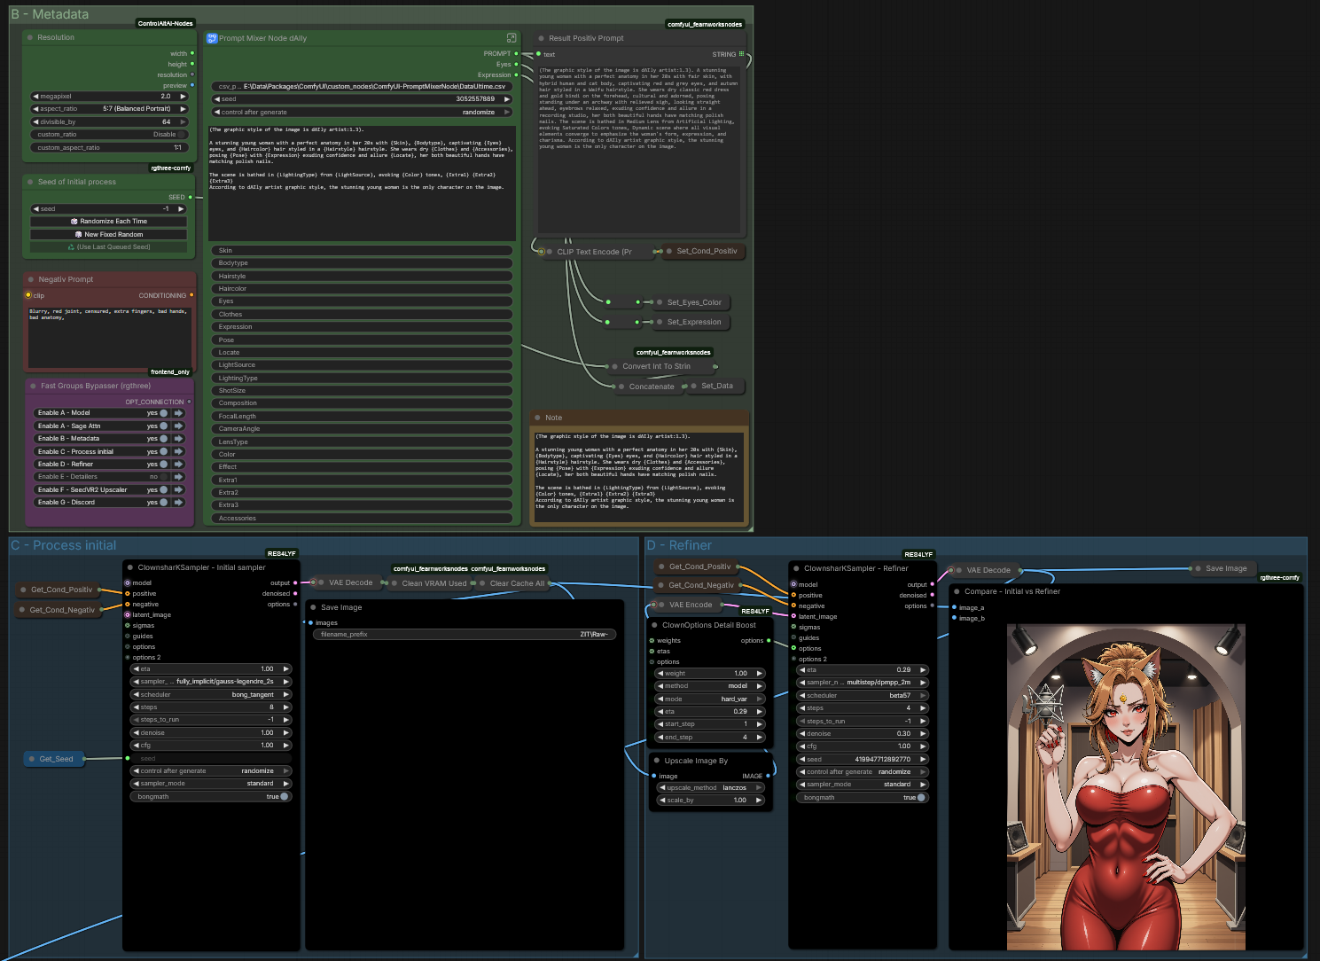Image resolution: width=1320 pixels, height=961 pixels.
Task: Toggle custom_ratio in Resolution node
Action: [182, 135]
